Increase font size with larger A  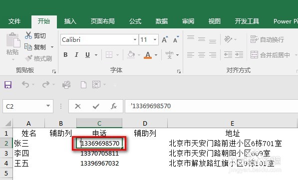[x=165, y=39]
